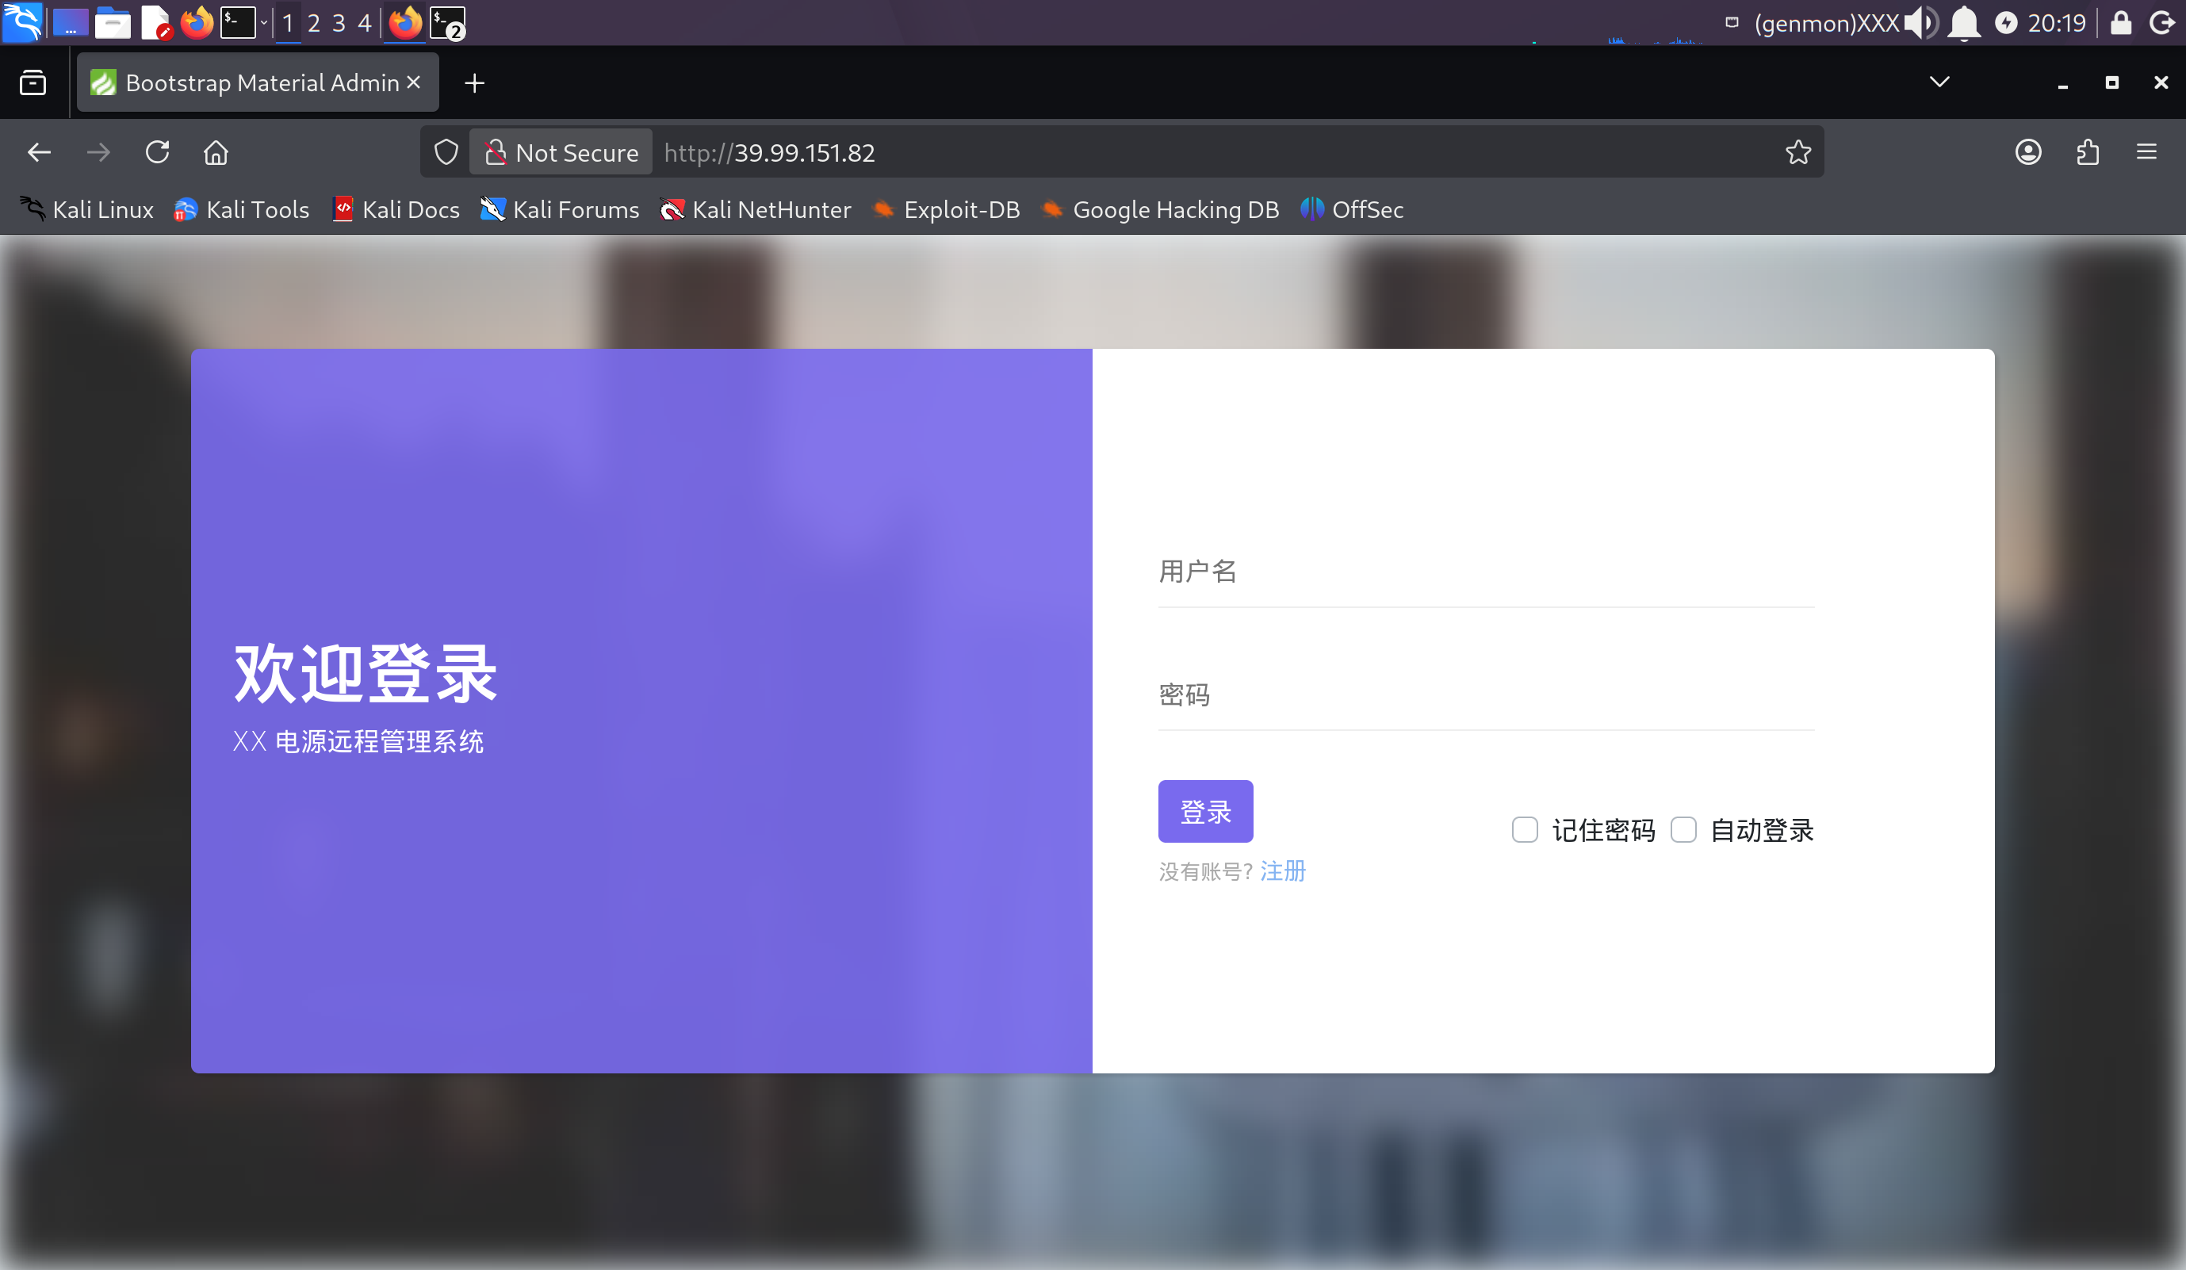Expand the list all tabs chevron

click(1939, 82)
